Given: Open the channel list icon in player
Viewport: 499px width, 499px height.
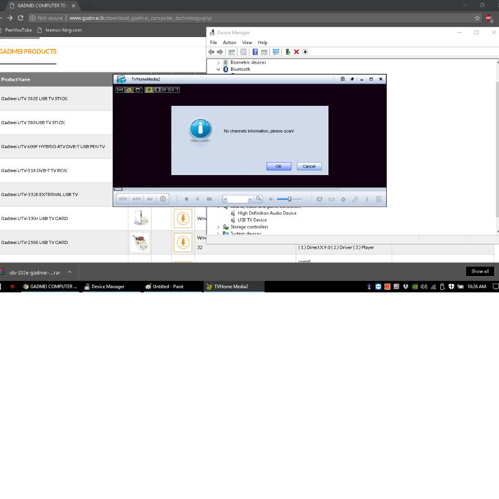Looking at the screenshot, I should coord(379,199).
